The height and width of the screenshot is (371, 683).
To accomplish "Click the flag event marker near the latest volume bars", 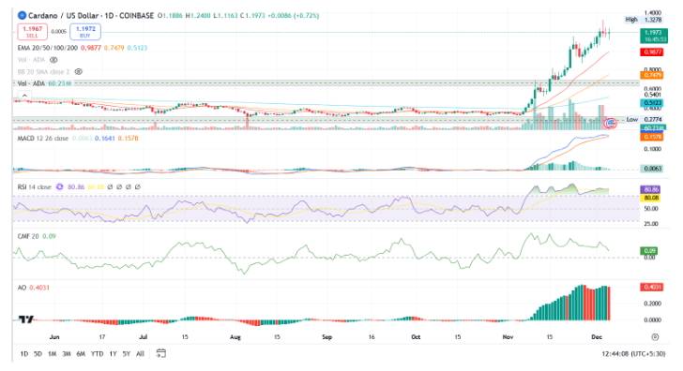I will (x=611, y=123).
